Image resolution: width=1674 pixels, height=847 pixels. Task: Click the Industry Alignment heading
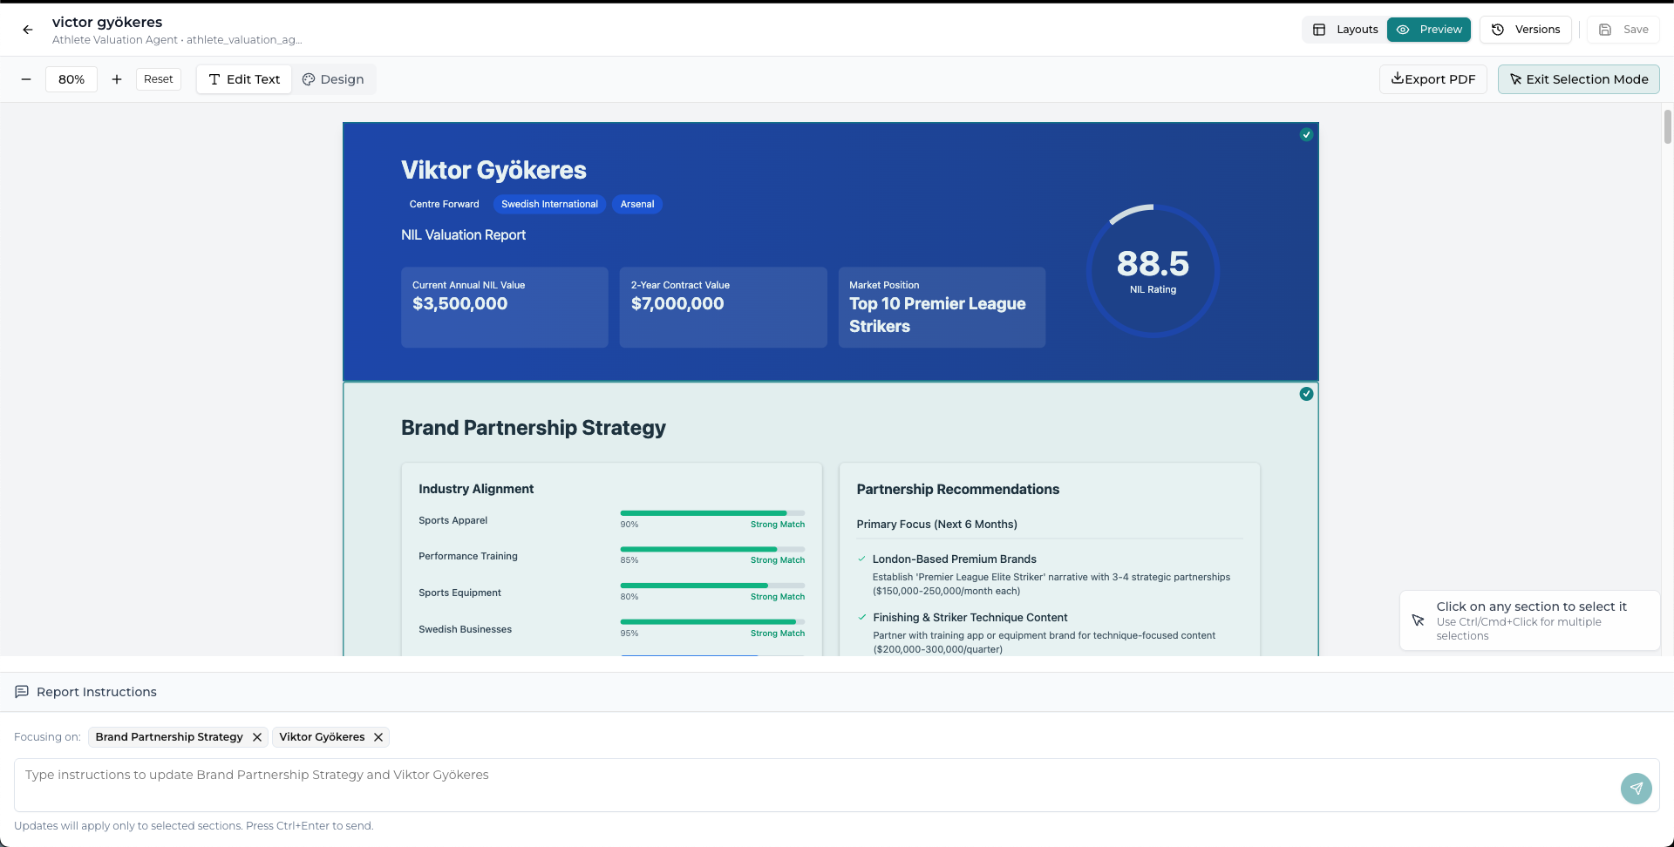click(x=476, y=489)
